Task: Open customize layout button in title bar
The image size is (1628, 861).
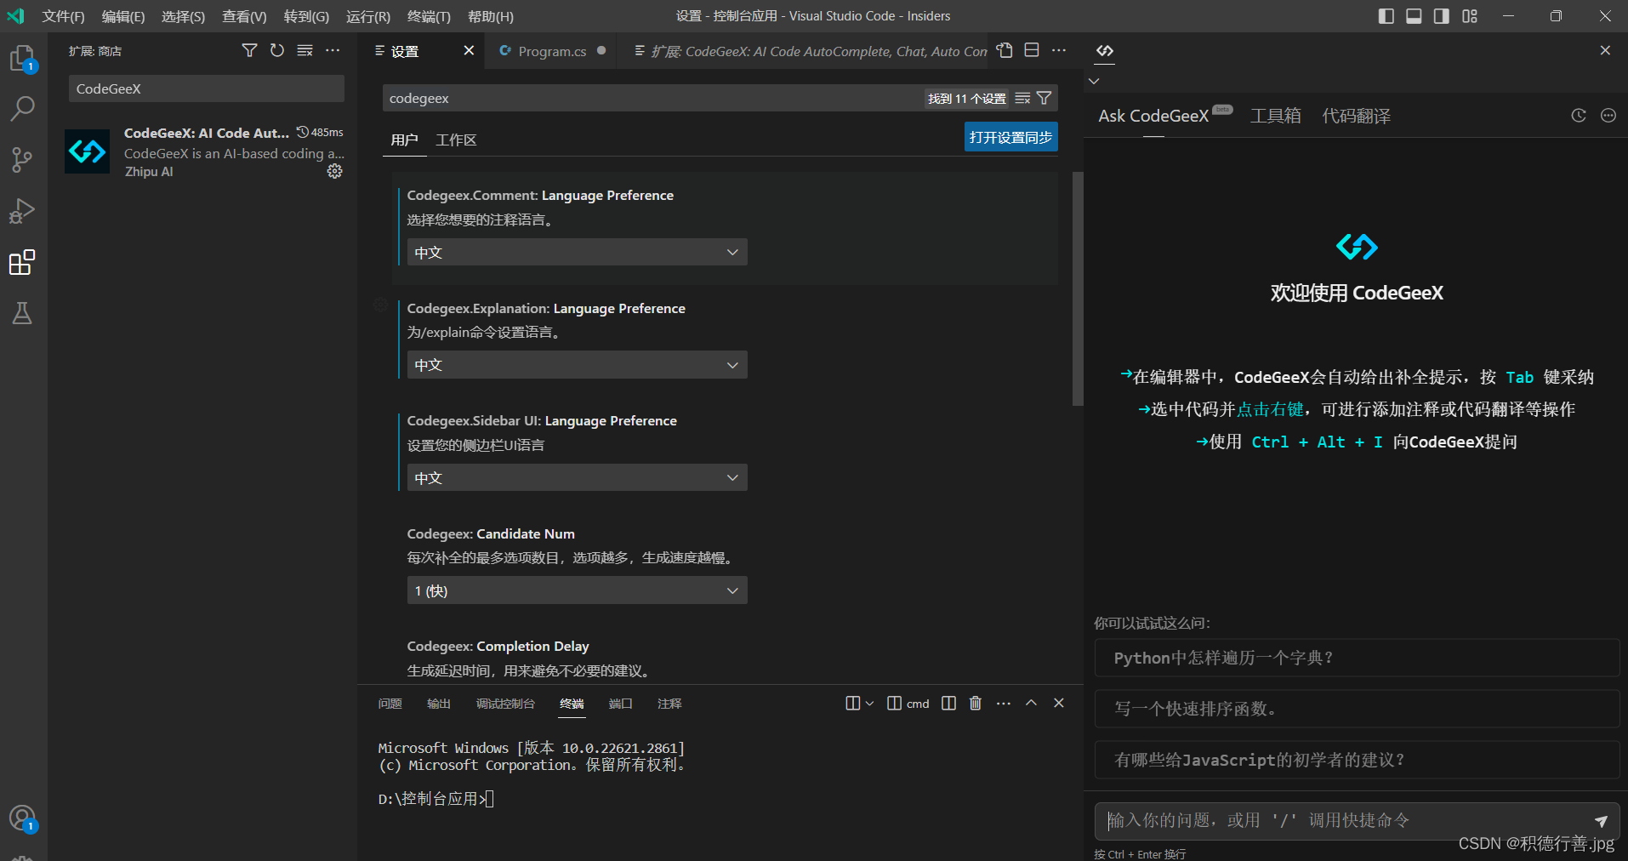Action: [x=1470, y=16]
